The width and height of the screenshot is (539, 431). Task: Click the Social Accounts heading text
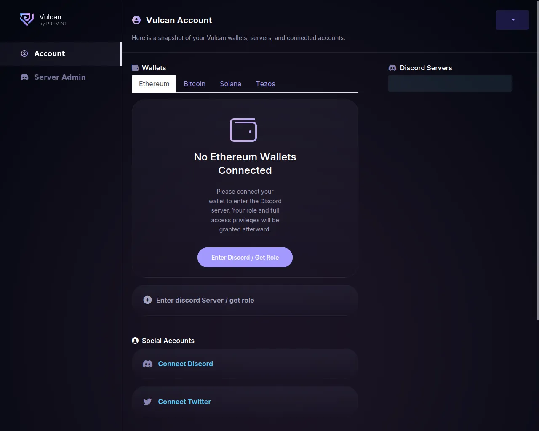pyautogui.click(x=168, y=341)
